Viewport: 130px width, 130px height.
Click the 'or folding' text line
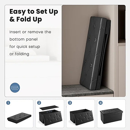(x=19, y=54)
